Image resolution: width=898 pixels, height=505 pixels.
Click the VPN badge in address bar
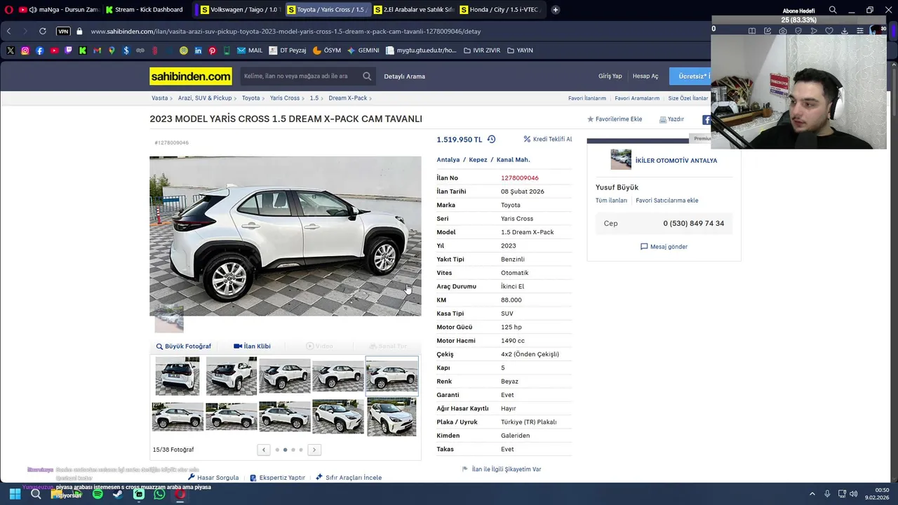pyautogui.click(x=63, y=32)
